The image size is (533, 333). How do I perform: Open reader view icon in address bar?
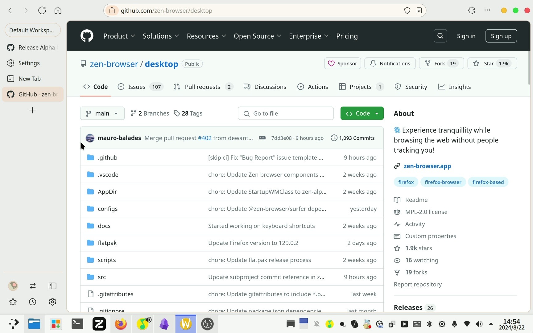(x=419, y=10)
